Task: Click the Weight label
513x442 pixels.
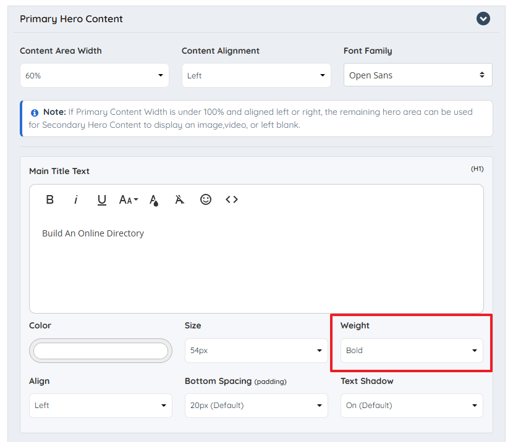Action: click(x=355, y=325)
